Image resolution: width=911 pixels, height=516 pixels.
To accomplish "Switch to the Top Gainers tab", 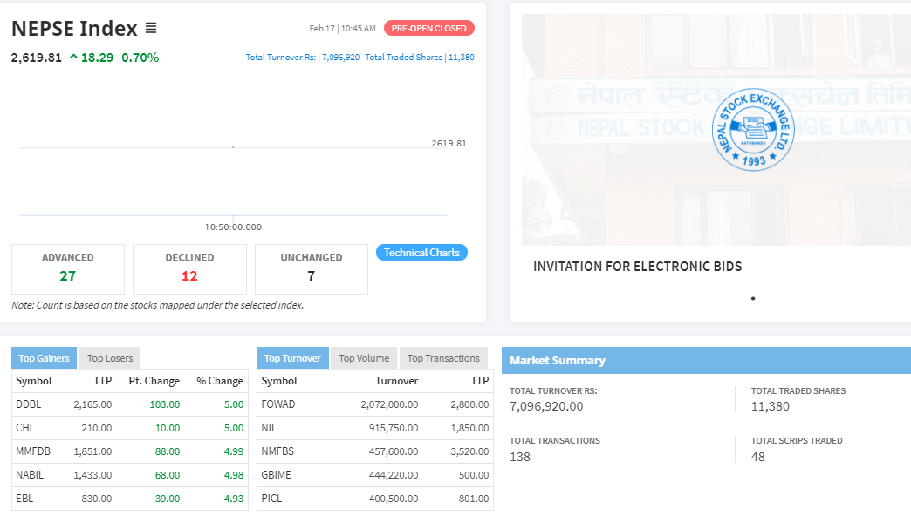I will tap(44, 358).
